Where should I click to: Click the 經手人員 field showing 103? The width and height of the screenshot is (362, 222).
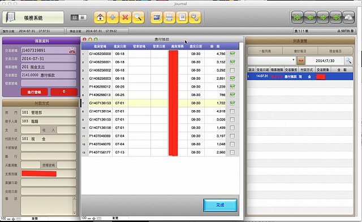(x=49, y=121)
